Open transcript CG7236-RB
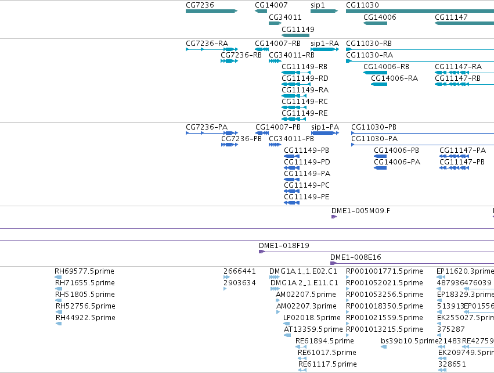 click(229, 61)
